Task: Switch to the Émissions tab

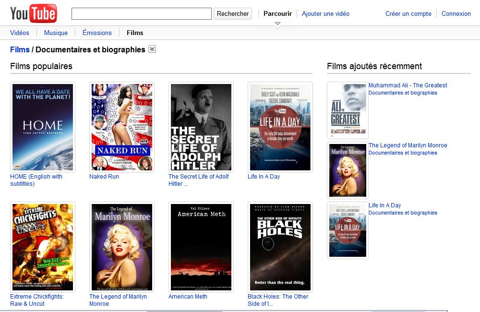Action: pyautogui.click(x=97, y=33)
